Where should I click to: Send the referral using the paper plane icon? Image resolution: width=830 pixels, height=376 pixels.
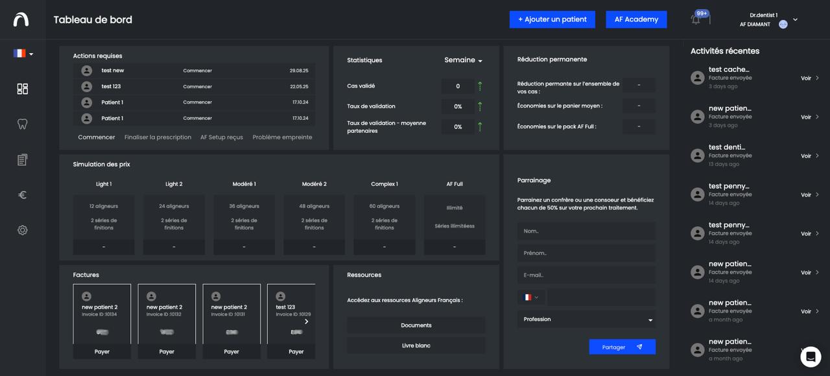[639, 347]
